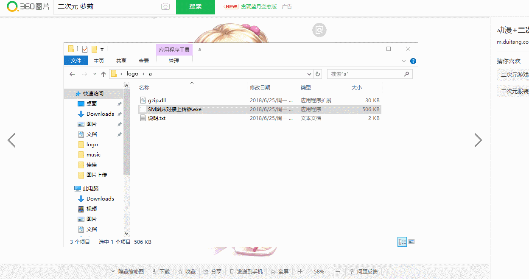
Task: Switch to the 查看 ribbon tab
Action: coord(143,61)
